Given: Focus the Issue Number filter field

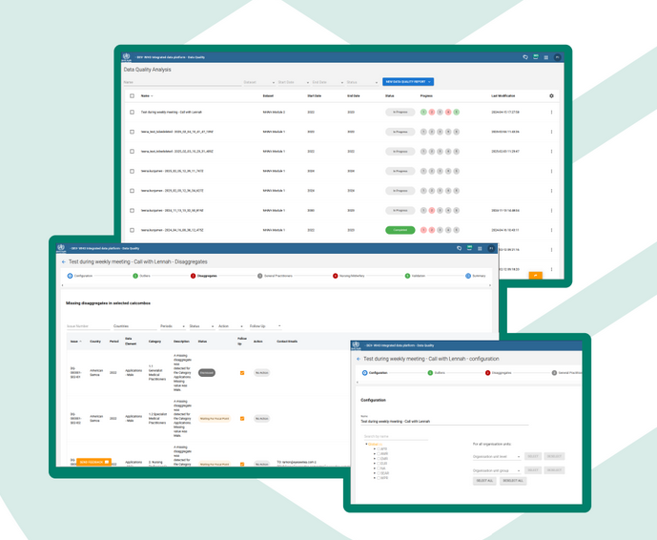Looking at the screenshot, I should 88,326.
